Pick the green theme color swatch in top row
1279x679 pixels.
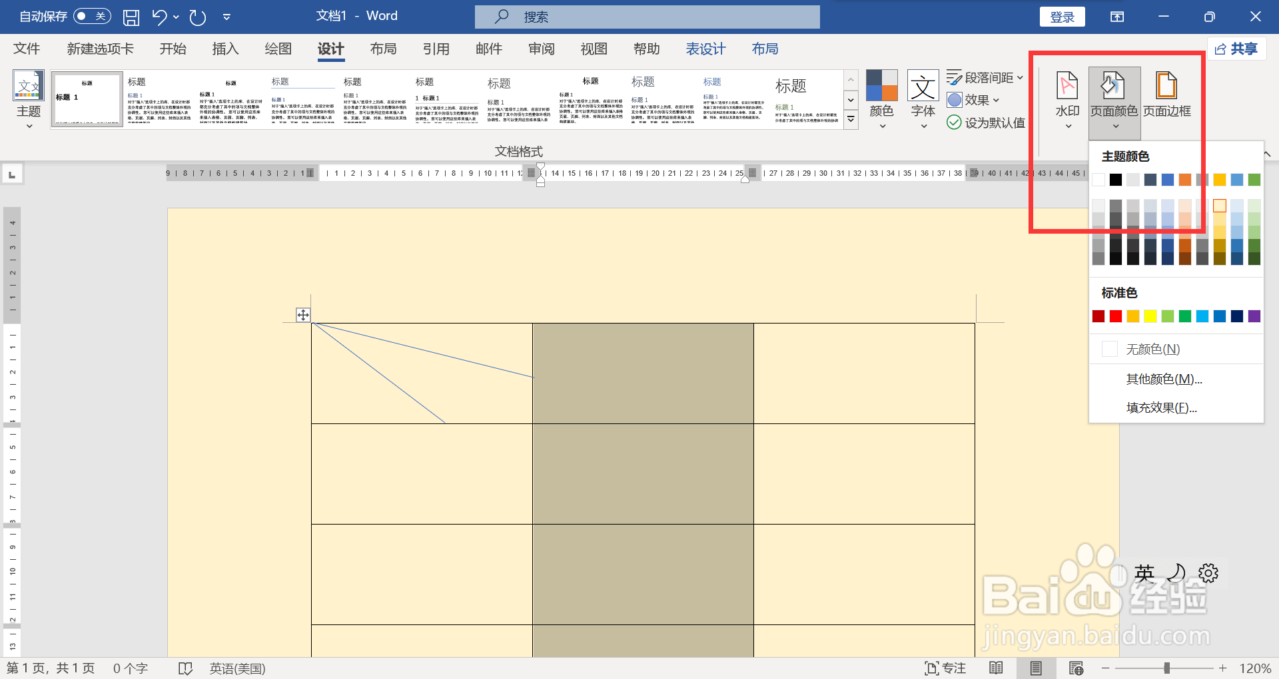pyautogui.click(x=1254, y=180)
